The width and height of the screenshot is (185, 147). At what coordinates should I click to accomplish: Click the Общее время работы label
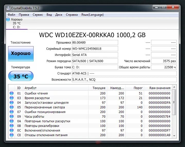(x=135, y=67)
